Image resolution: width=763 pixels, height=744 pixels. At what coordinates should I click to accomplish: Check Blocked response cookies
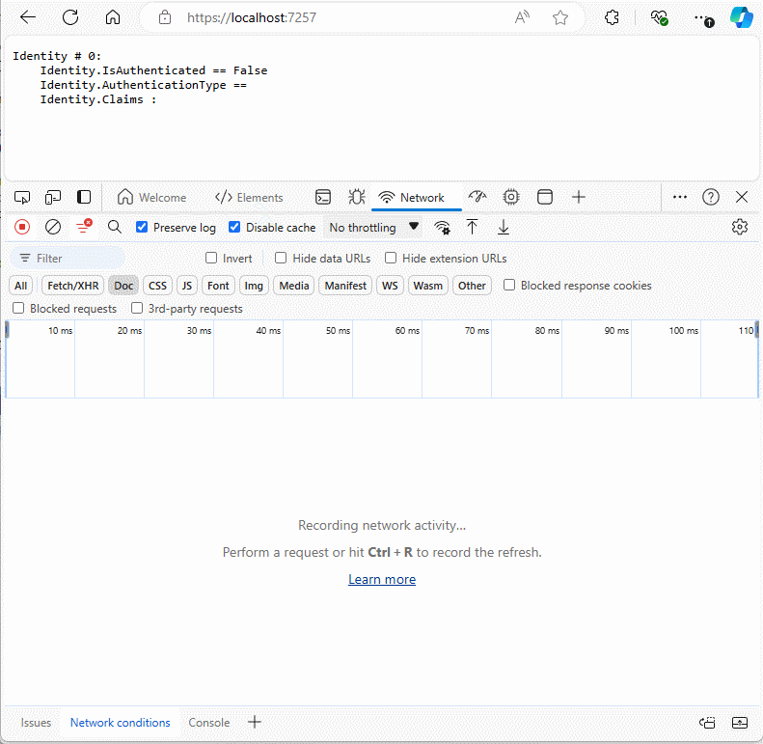pos(509,285)
